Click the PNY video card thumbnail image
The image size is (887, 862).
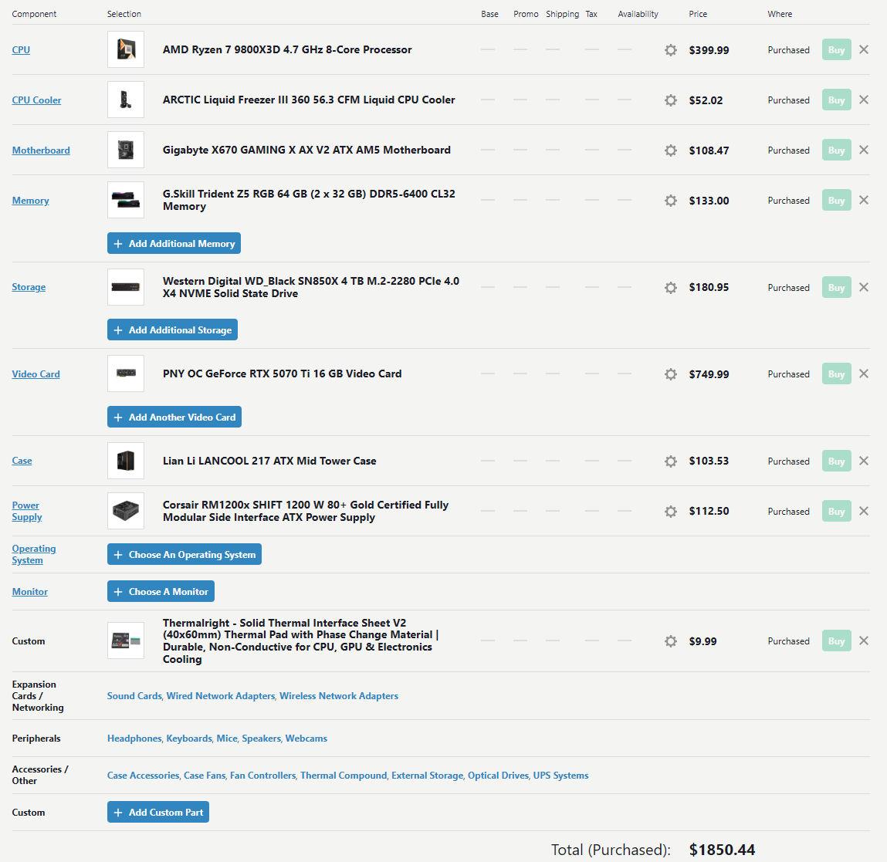click(126, 374)
